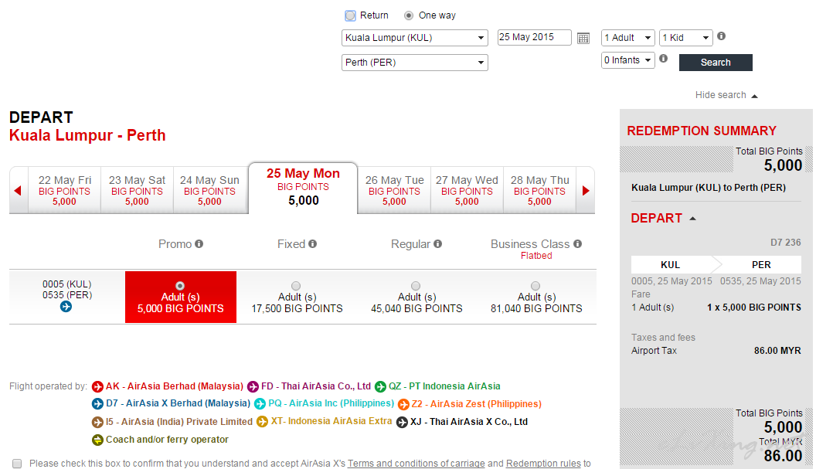The width and height of the screenshot is (816, 469).
Task: Select the 22 May Fri date tab
Action: 65,191
